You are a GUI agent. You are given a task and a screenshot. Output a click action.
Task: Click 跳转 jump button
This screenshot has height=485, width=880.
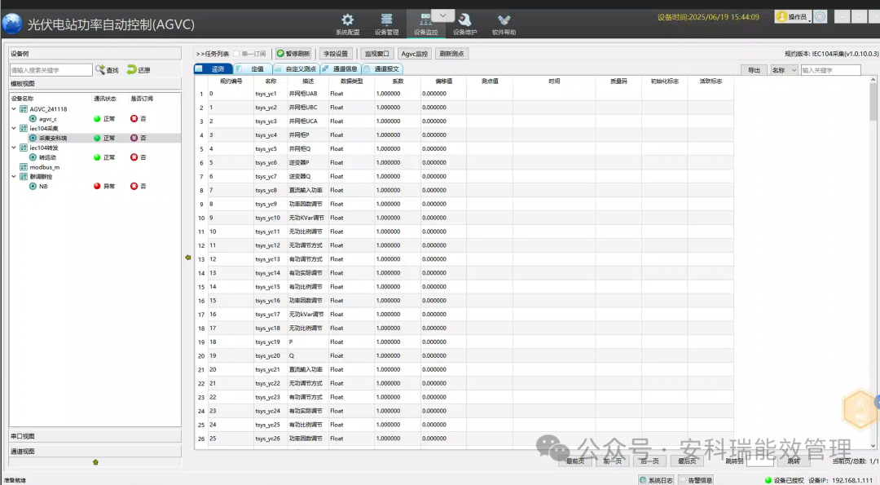coord(794,461)
